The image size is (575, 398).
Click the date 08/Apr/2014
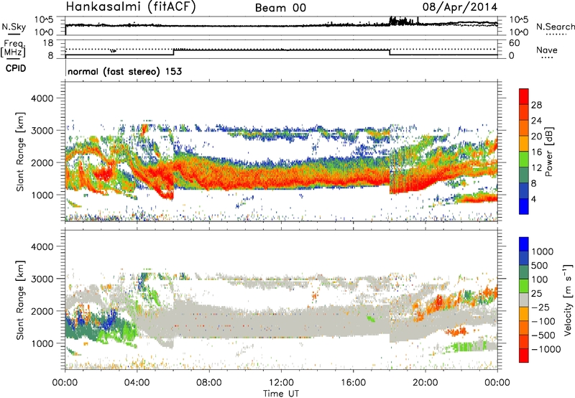point(460,7)
